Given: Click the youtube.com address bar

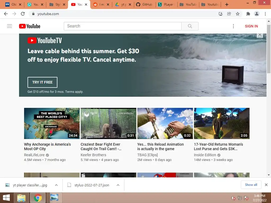Looking at the screenshot, I should (x=48, y=14).
